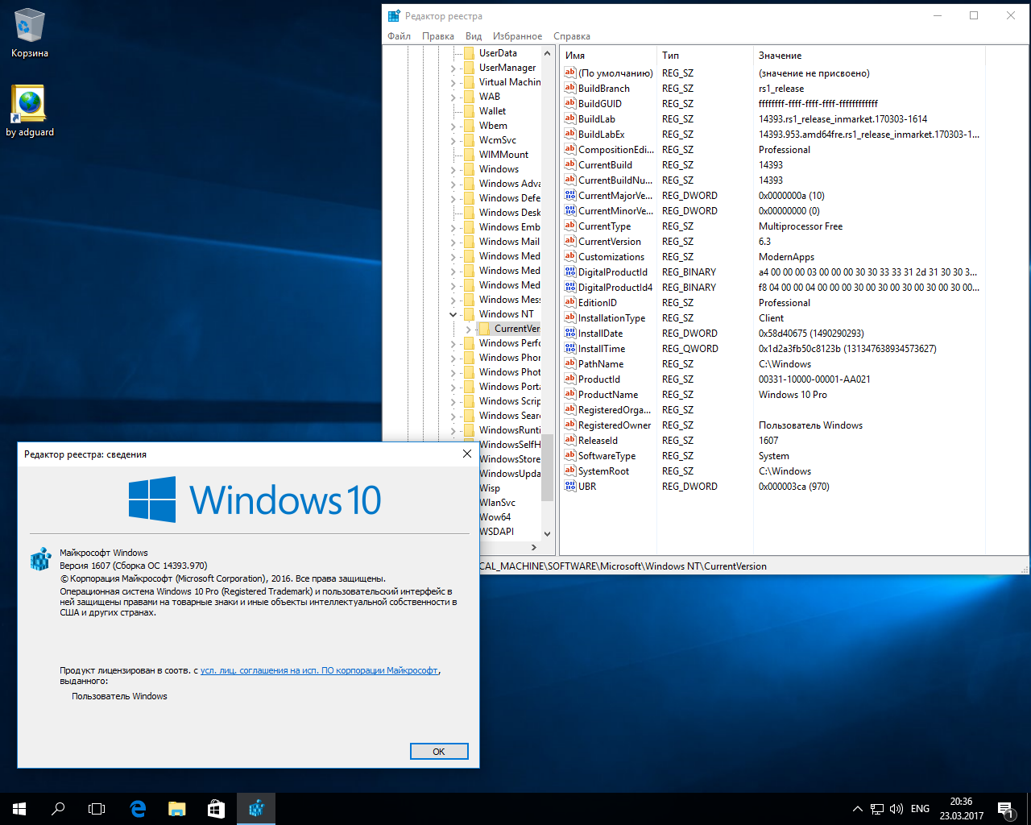Click the tree vertical scrollbar down arrow
The width and height of the screenshot is (1031, 825).
click(547, 533)
